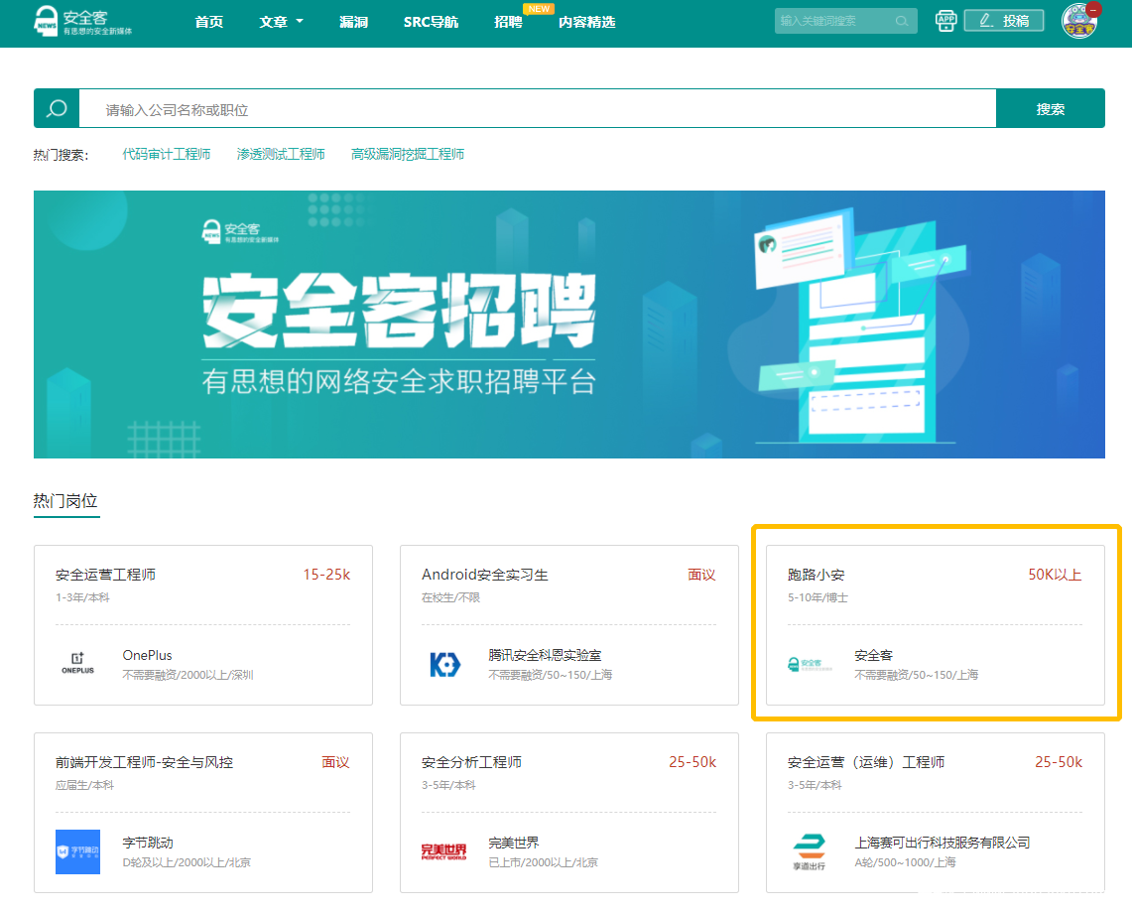The height and width of the screenshot is (912, 1132).
Task: Click the 完美世界 company logo
Action: pos(444,851)
